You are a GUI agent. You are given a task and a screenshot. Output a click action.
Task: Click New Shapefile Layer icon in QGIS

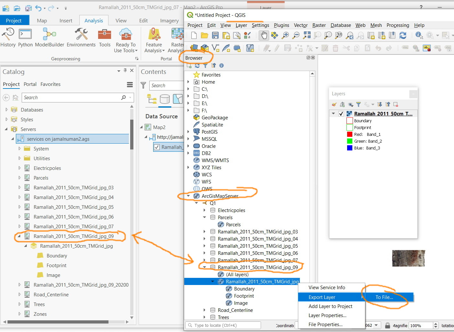[x=215, y=48]
